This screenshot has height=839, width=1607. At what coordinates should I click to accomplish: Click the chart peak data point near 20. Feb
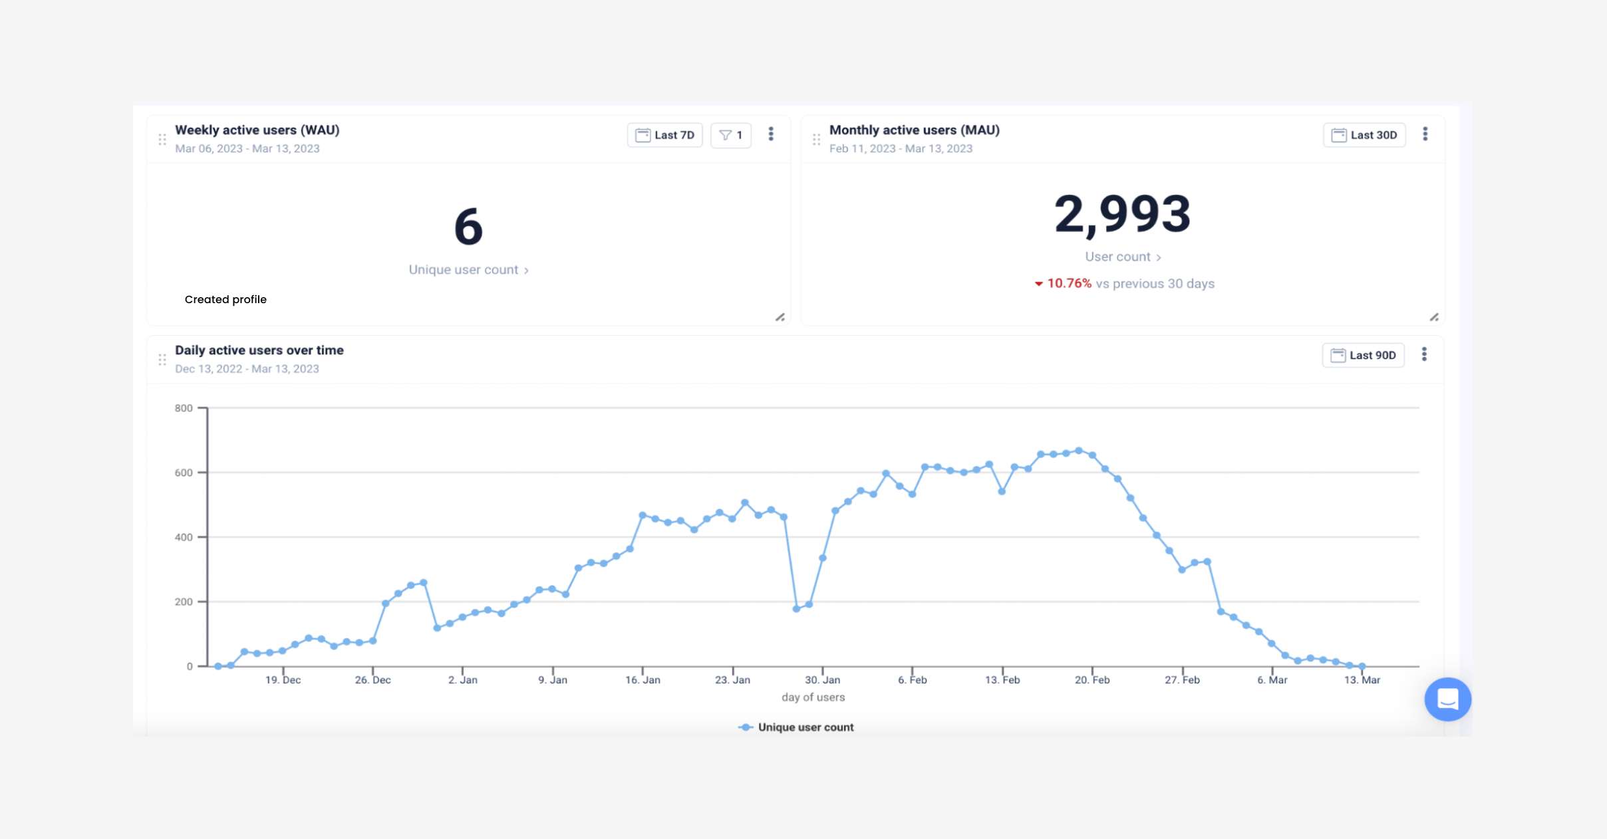click(1079, 451)
